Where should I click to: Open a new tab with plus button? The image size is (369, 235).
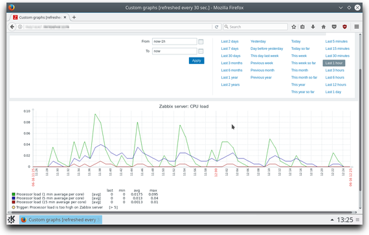[74, 17]
